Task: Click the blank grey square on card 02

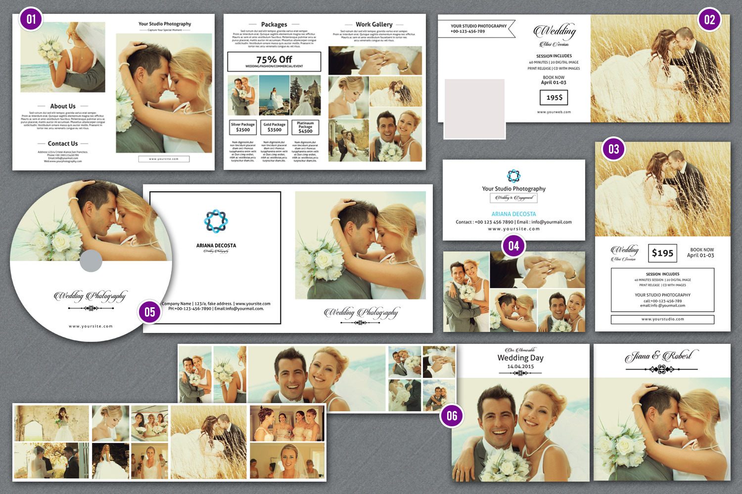Action: (474, 109)
